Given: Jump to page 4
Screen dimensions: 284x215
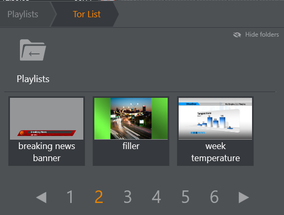Looking at the screenshot, I should [156, 197].
